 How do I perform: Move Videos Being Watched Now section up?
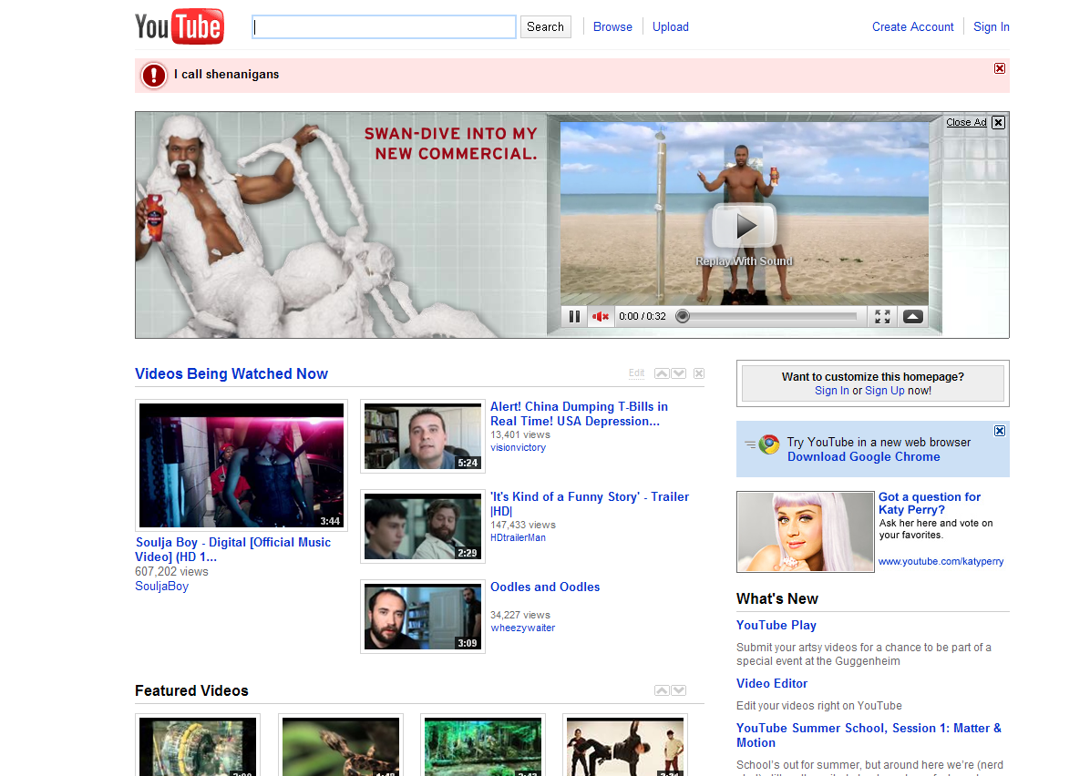tap(662, 373)
